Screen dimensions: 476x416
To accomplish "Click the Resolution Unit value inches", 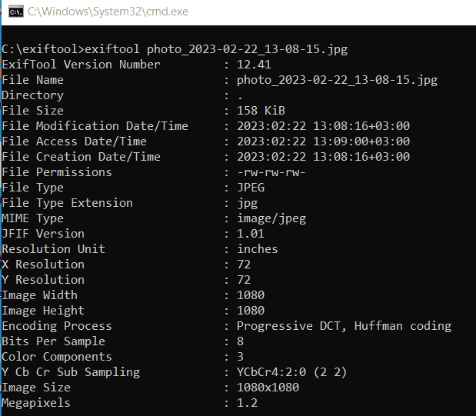I will (258, 249).
